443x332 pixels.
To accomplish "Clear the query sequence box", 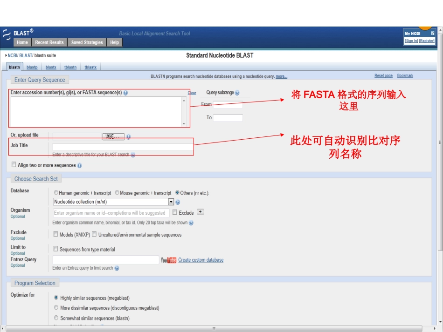I will (x=192, y=93).
